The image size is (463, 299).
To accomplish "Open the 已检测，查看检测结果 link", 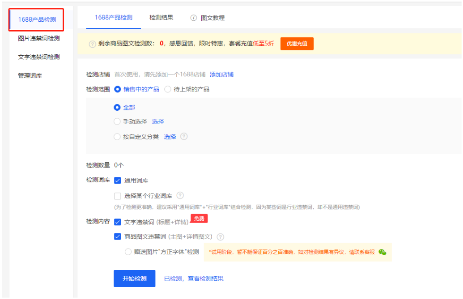I will click(x=194, y=278).
